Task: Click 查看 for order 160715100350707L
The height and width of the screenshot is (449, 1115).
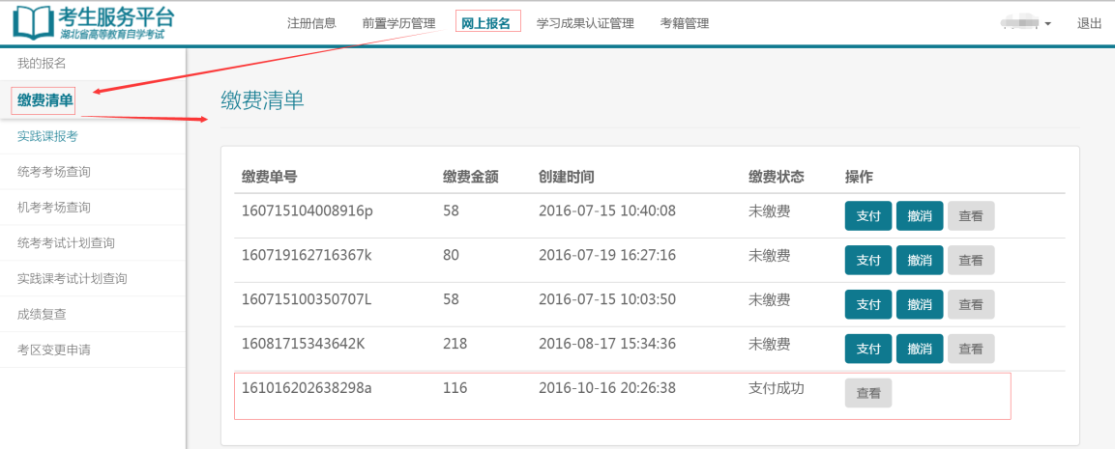Action: [970, 304]
